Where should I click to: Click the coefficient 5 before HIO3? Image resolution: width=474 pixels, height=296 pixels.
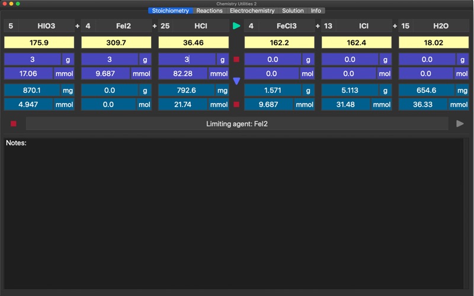pyautogui.click(x=11, y=26)
